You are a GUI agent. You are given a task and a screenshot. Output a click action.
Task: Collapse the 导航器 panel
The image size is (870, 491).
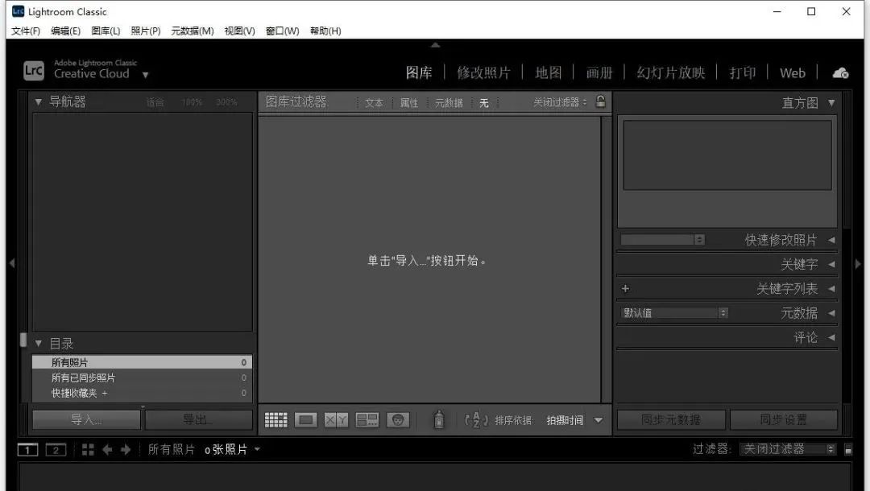click(38, 101)
